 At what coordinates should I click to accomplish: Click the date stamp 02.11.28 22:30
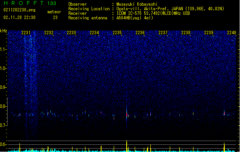point(19,17)
